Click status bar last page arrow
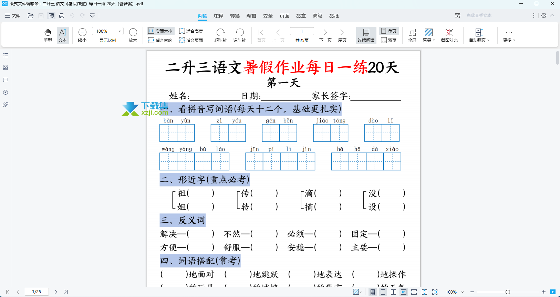 (x=66, y=292)
